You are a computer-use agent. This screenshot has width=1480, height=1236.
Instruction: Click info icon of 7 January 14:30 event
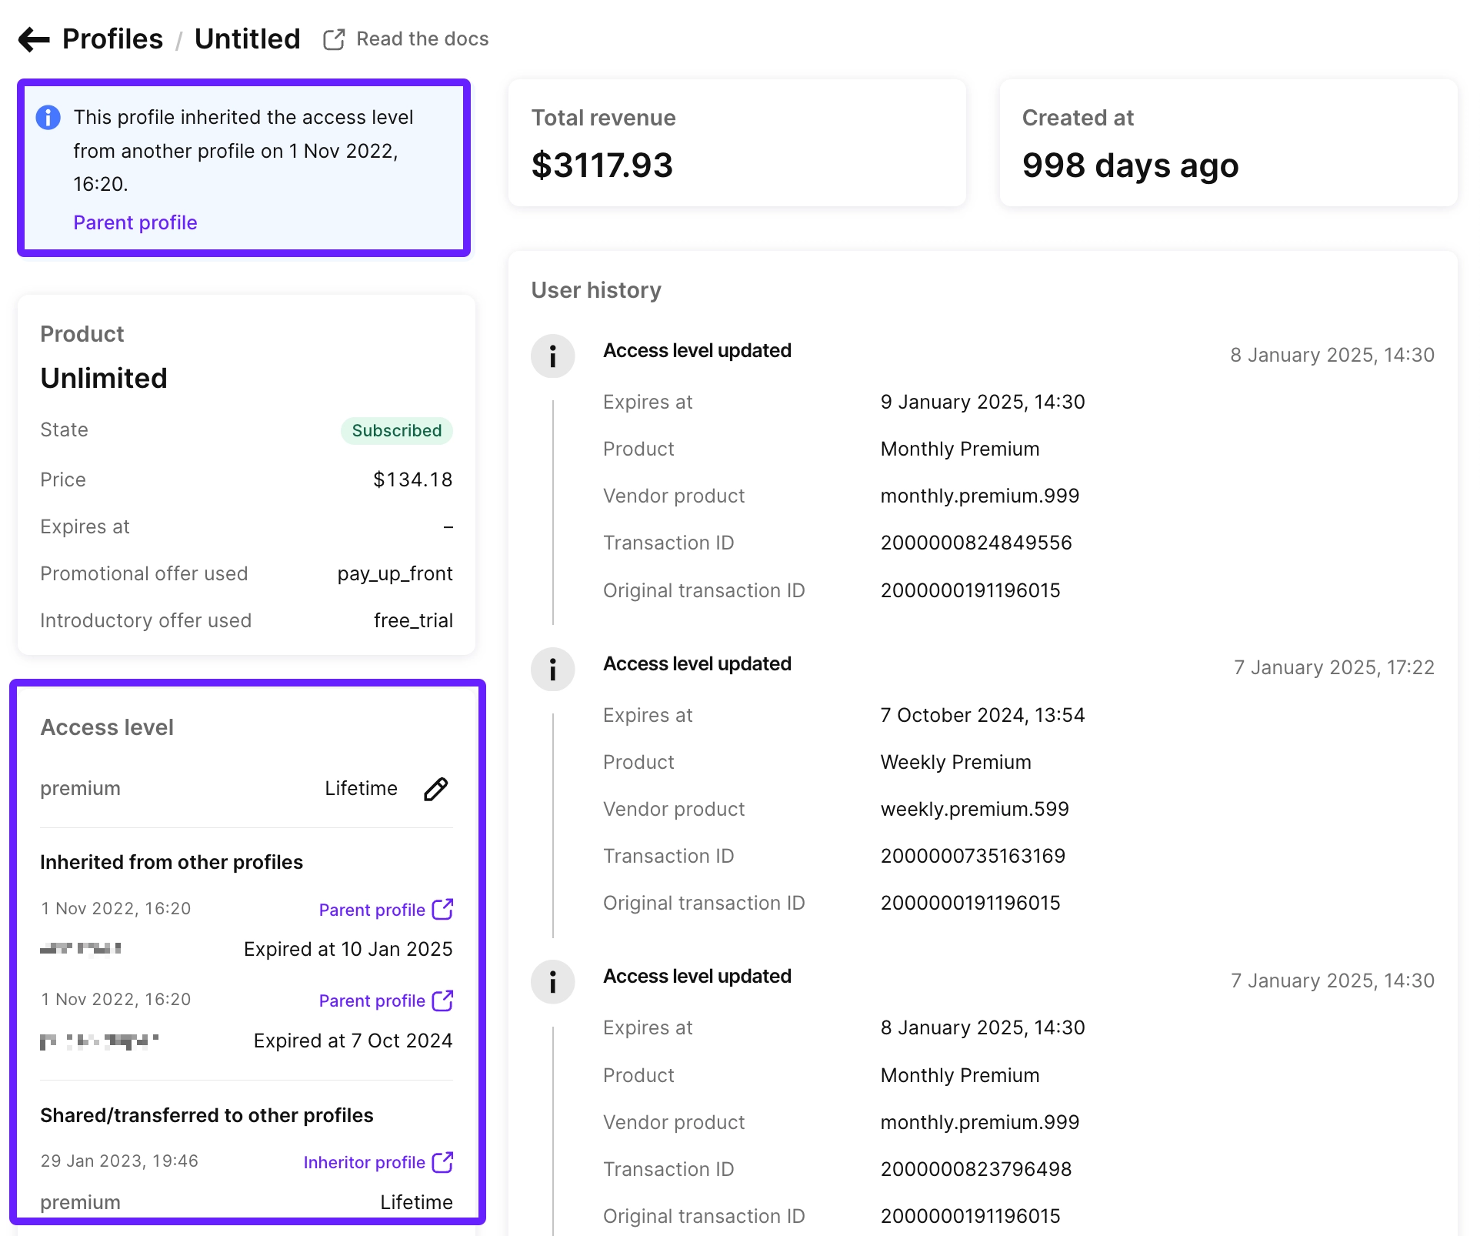coord(552,981)
